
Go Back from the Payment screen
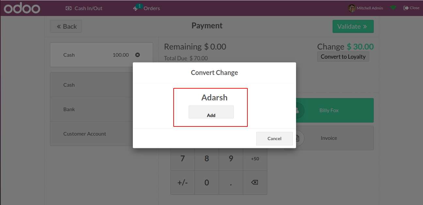coord(66,26)
